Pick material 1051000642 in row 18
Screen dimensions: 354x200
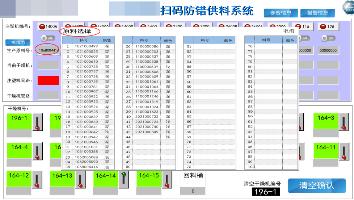click(x=86, y=132)
